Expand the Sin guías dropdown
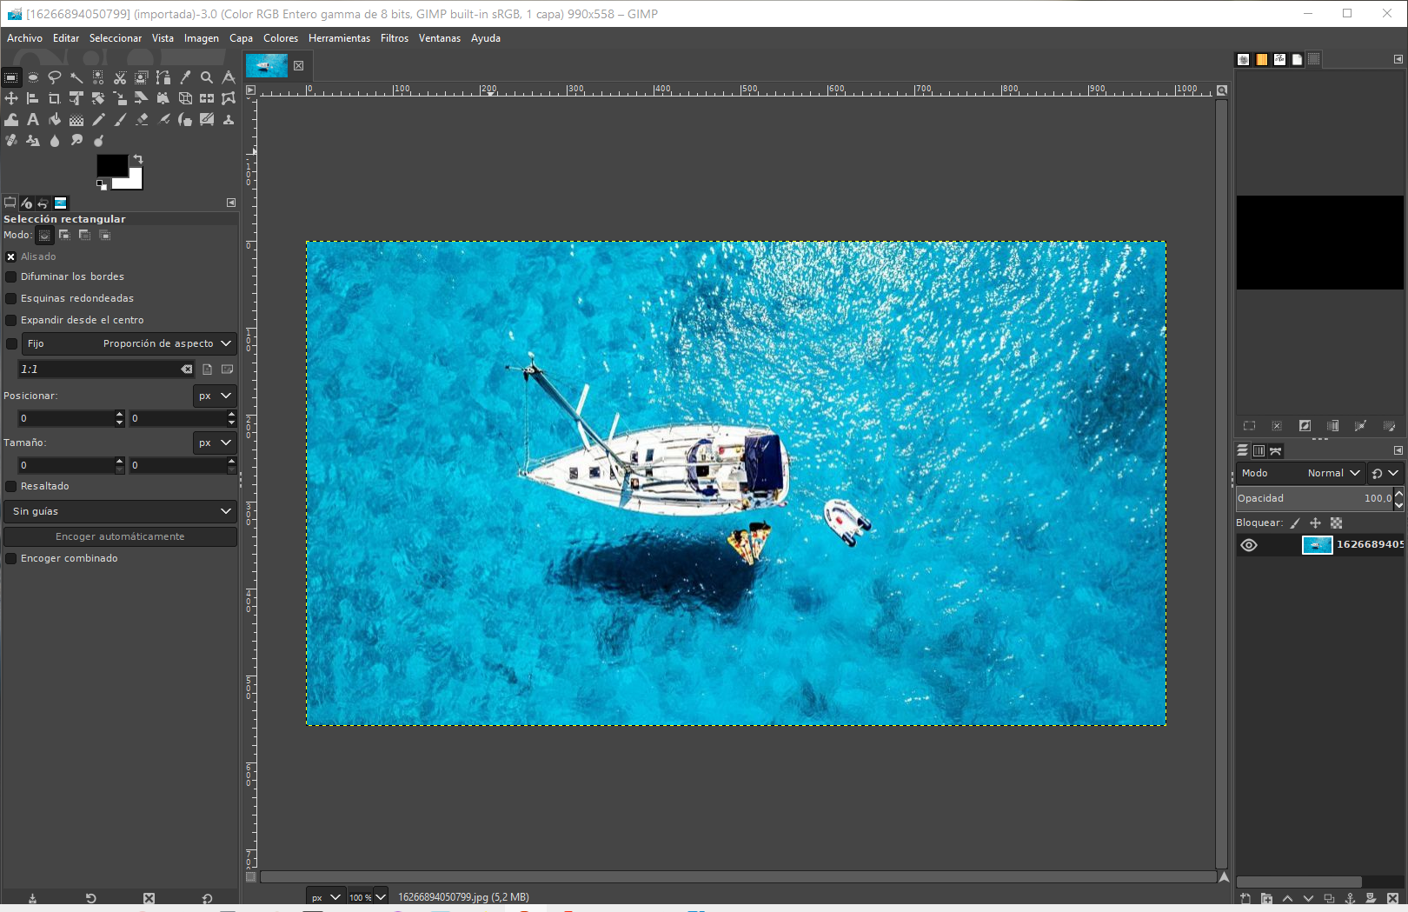 (x=120, y=511)
